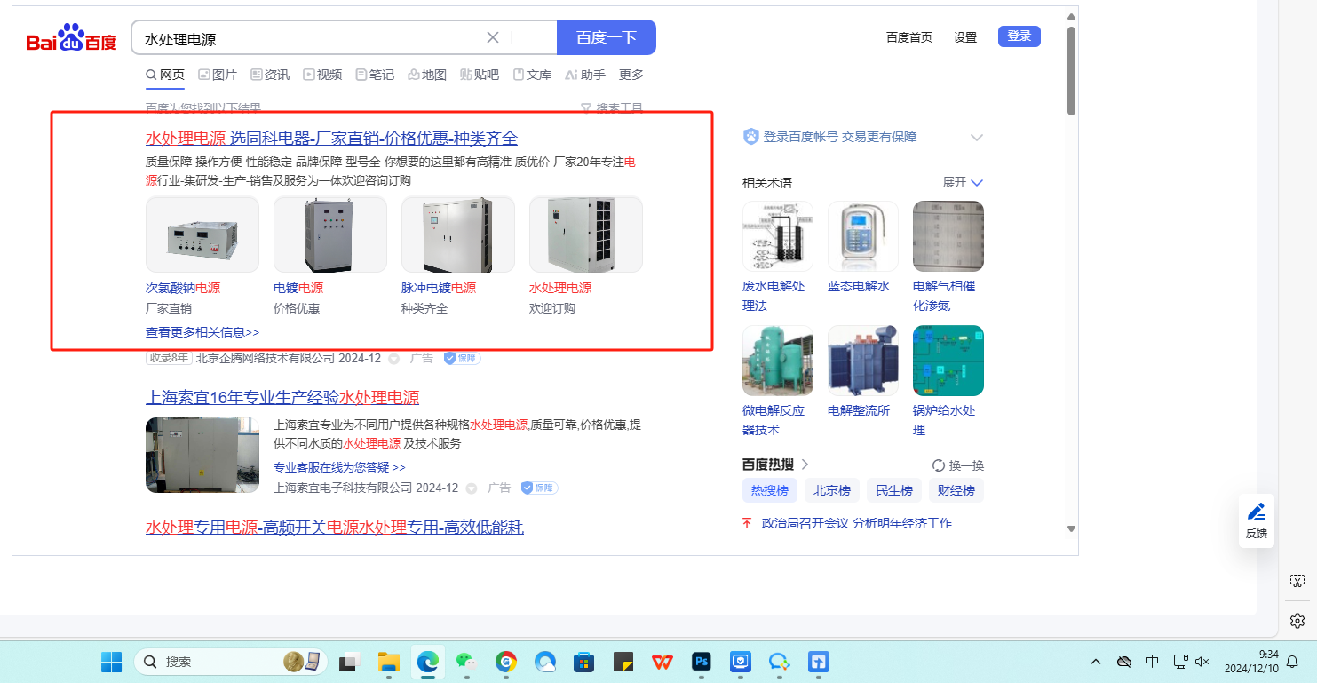Screen dimensions: 1317x683
Task: Open the AI 助手 tab
Action: 585,75
